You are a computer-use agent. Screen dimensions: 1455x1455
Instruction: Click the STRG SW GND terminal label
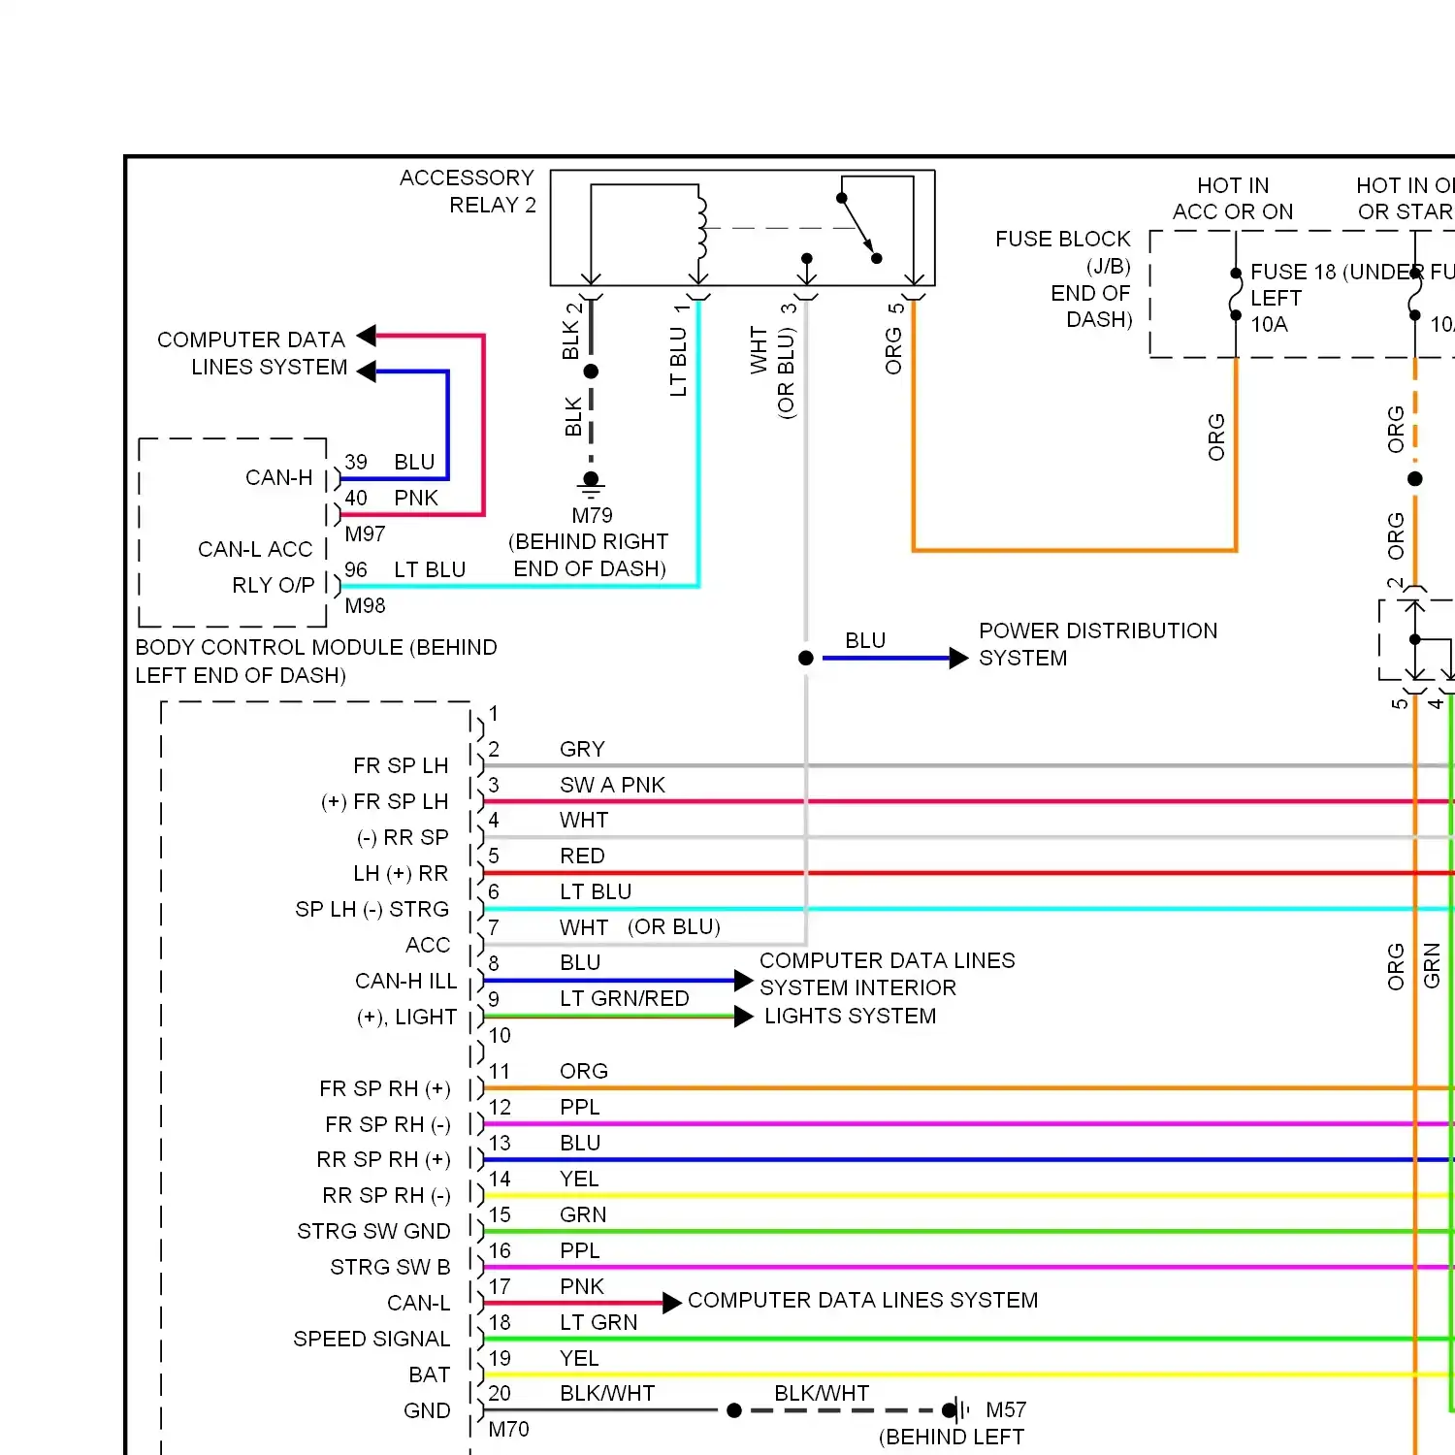pos(373,1231)
